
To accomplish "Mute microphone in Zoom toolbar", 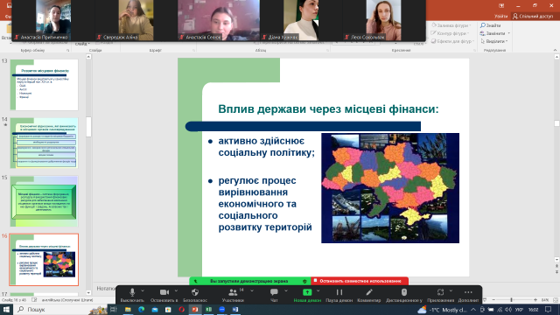I will [132, 296].
